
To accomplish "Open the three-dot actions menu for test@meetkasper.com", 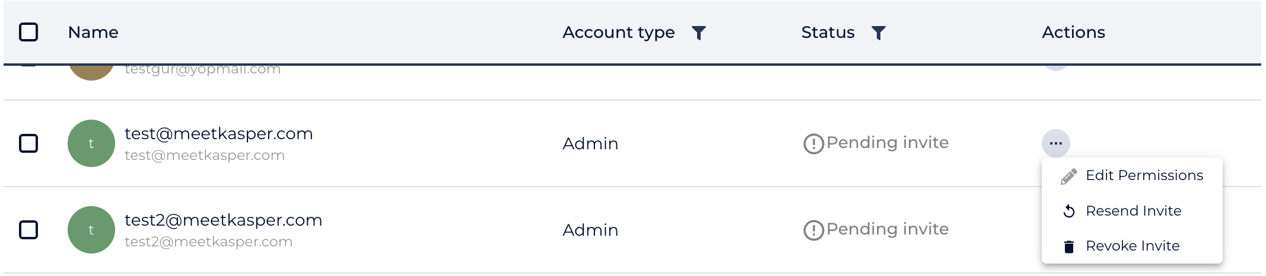I will 1055,143.
